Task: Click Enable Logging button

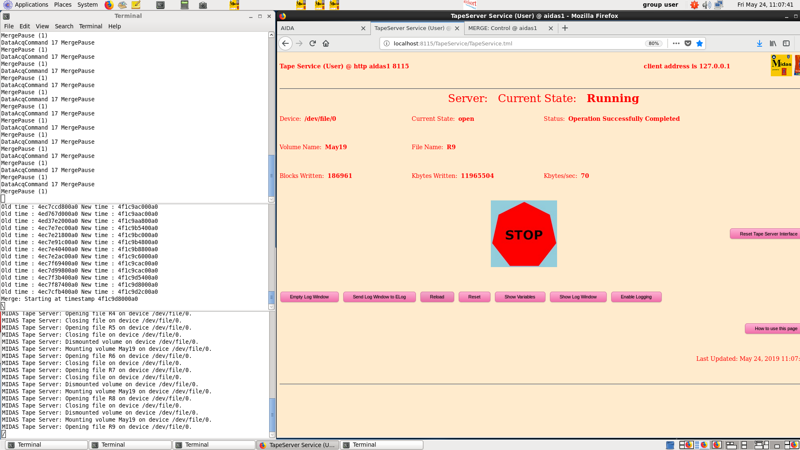Action: (x=636, y=297)
